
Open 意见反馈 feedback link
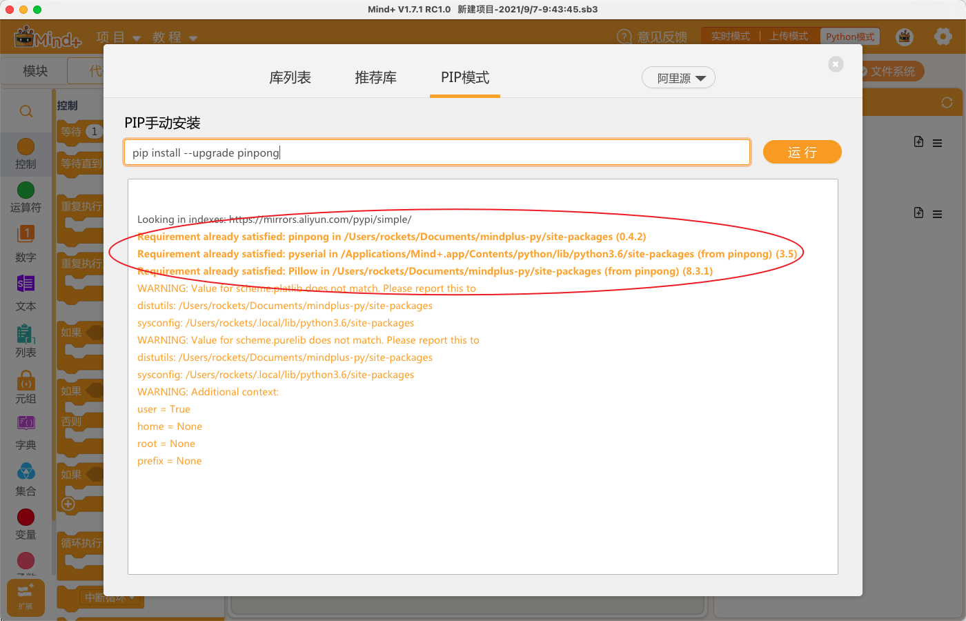[652, 37]
